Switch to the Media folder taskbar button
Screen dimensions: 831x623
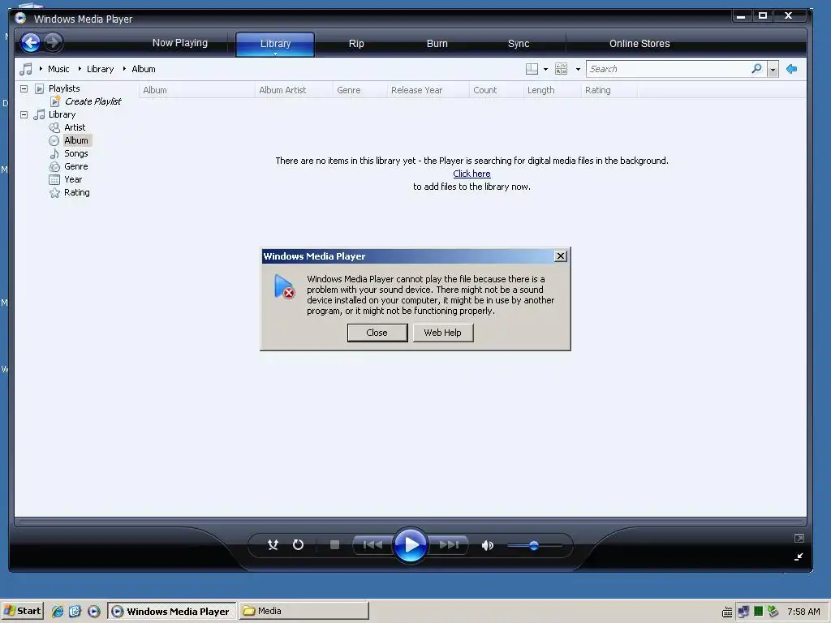pyautogui.click(x=304, y=611)
